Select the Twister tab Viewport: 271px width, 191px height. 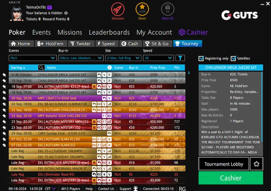tap(81, 44)
